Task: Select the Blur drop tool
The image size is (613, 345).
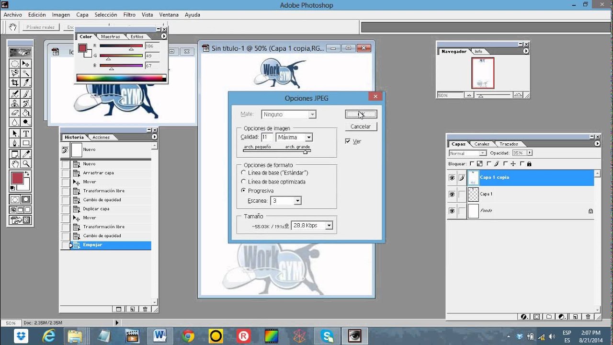Action: [15, 122]
